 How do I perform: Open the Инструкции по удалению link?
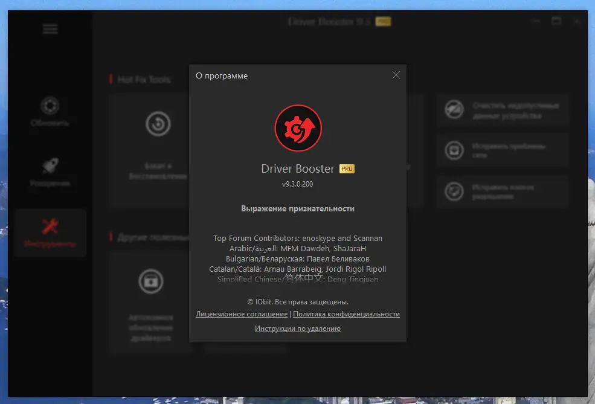click(x=297, y=329)
